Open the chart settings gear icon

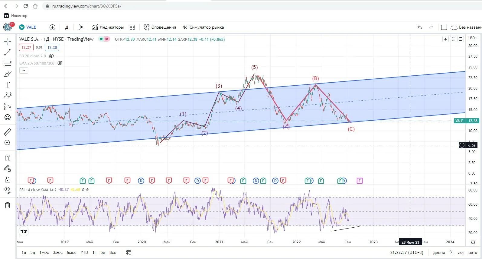[473, 242]
